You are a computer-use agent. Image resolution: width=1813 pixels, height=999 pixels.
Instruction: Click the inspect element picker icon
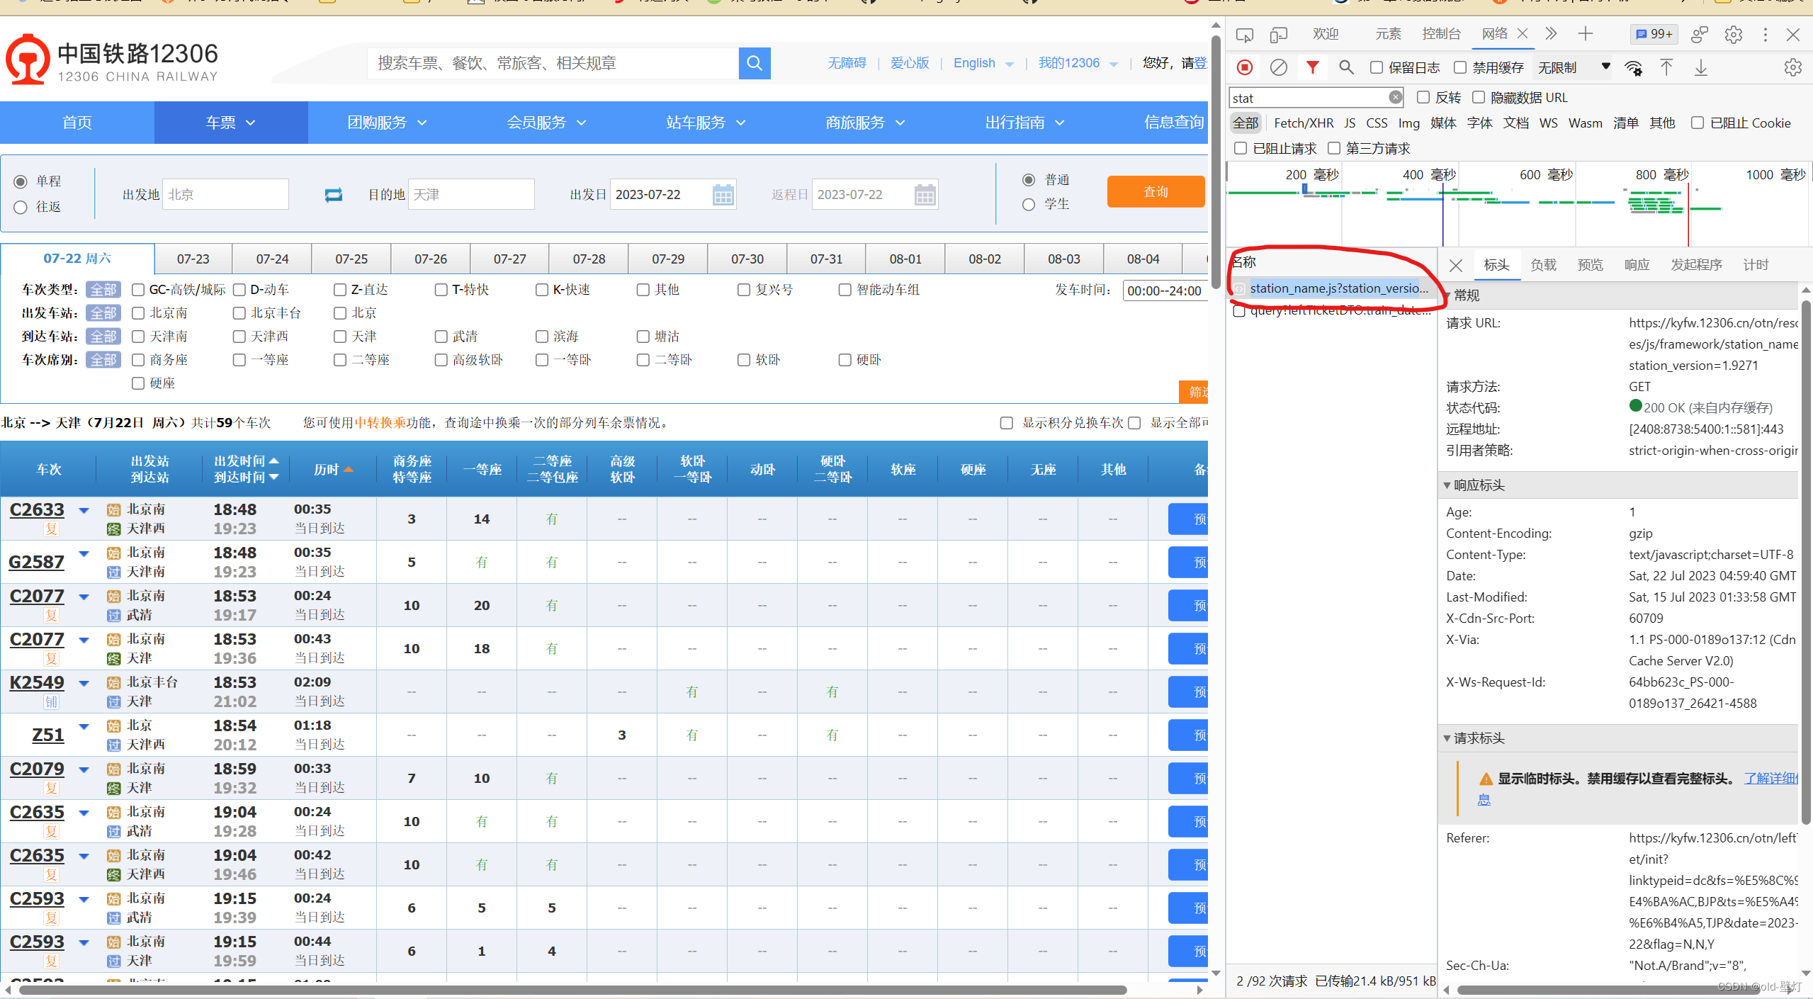coord(1245,35)
